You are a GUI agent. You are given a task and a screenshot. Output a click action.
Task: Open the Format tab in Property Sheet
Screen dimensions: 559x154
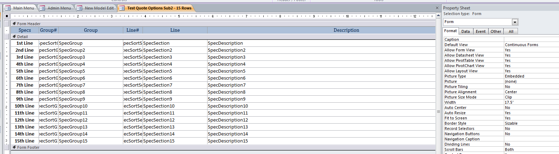451,31
